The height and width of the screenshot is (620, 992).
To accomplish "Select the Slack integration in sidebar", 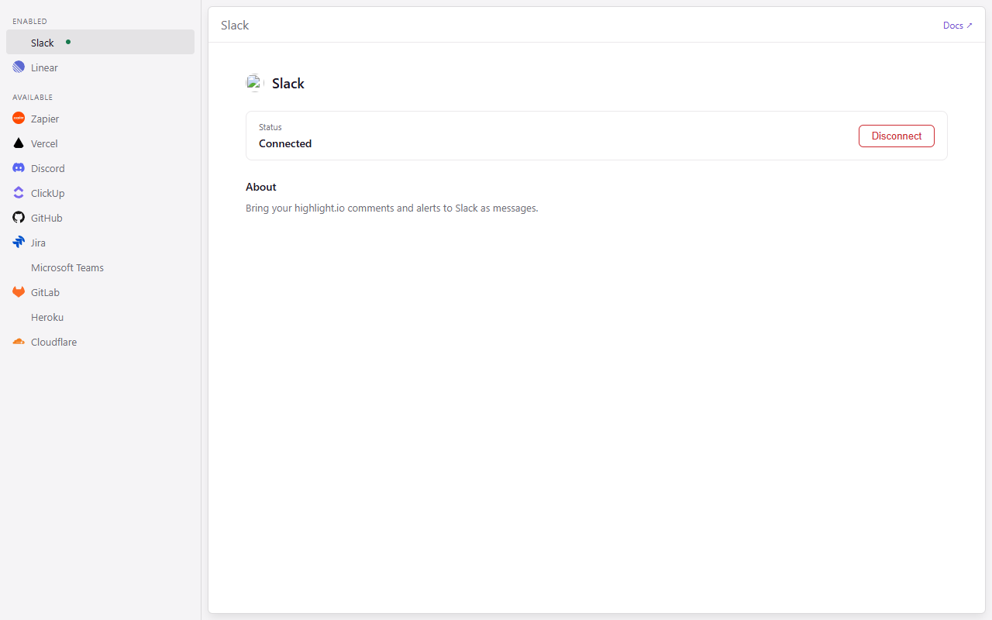I will [x=100, y=42].
